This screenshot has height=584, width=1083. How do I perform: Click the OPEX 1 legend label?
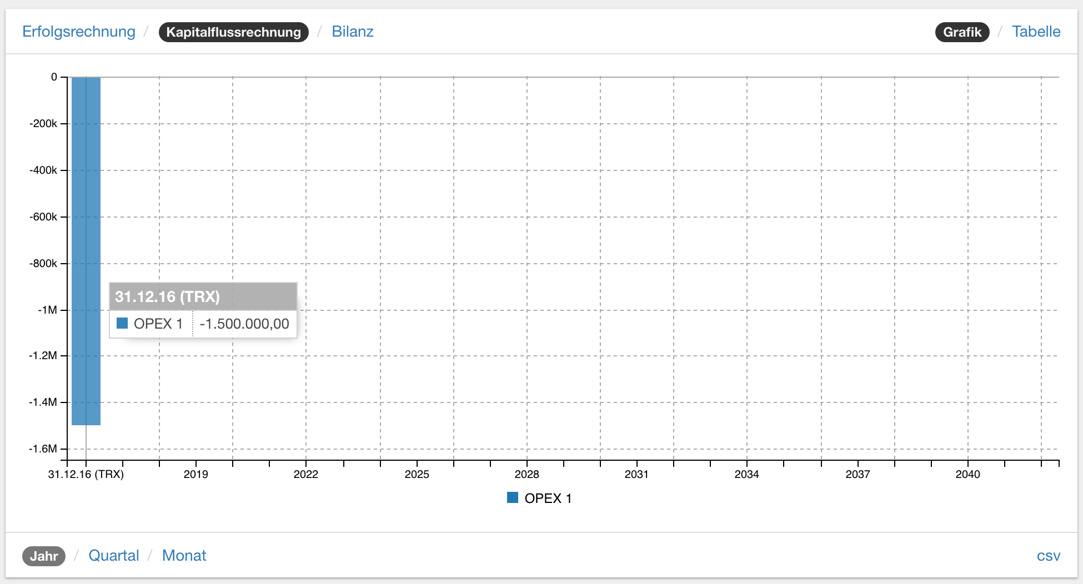(548, 499)
